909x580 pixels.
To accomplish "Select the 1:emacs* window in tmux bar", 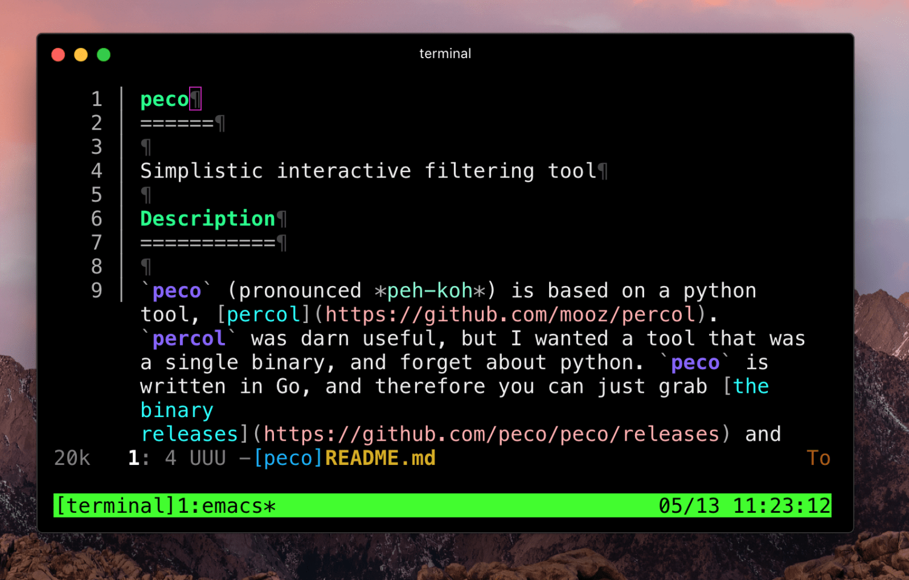I will pyautogui.click(x=226, y=506).
